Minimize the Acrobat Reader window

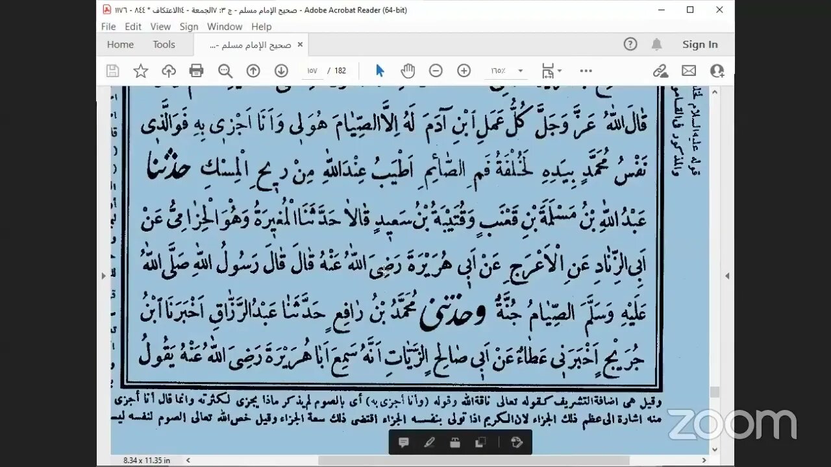click(x=661, y=10)
